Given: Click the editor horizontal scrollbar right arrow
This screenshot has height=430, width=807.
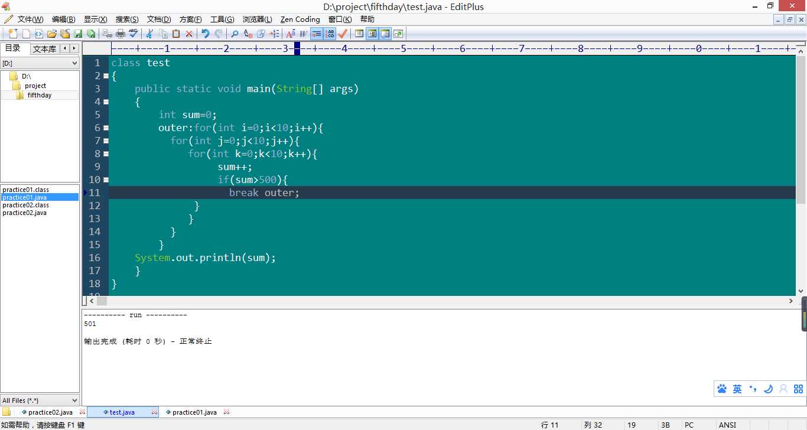Looking at the screenshot, I should 791,301.
